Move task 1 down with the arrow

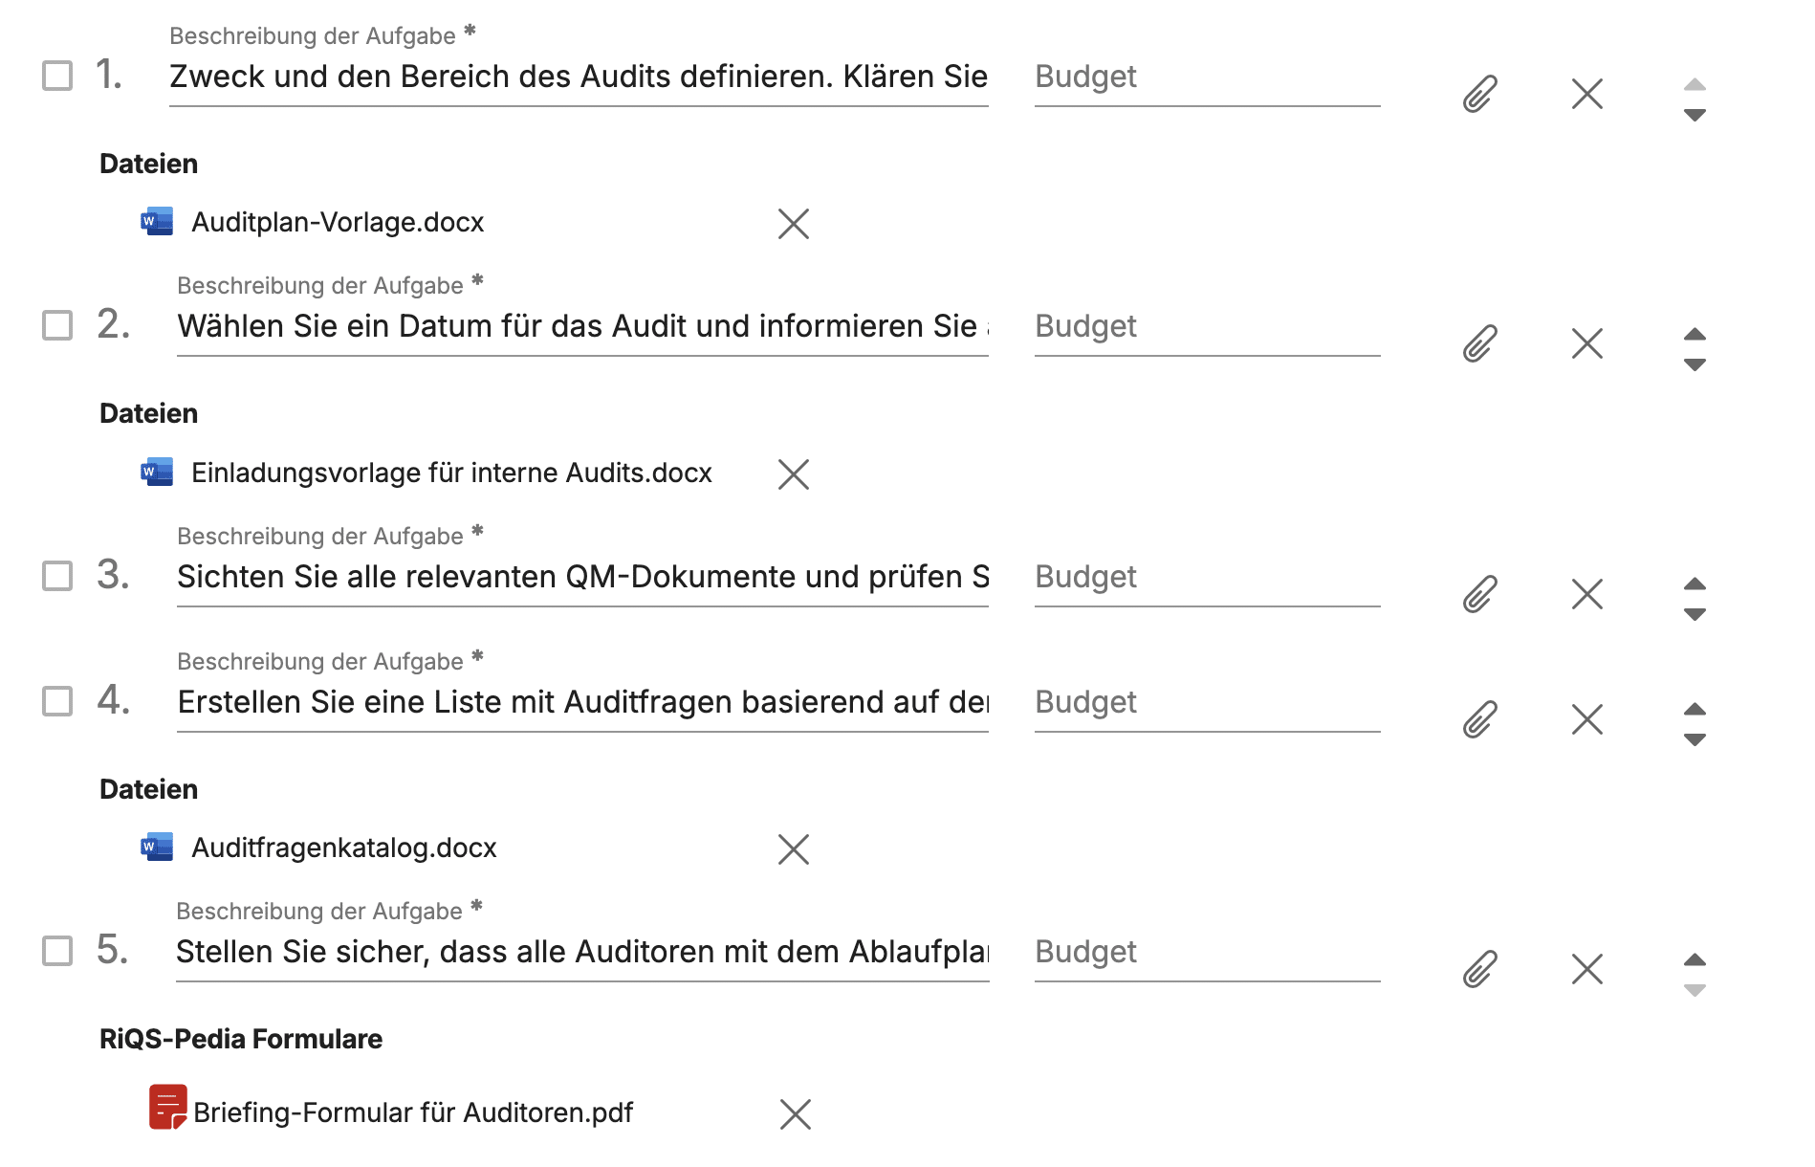(x=1695, y=116)
